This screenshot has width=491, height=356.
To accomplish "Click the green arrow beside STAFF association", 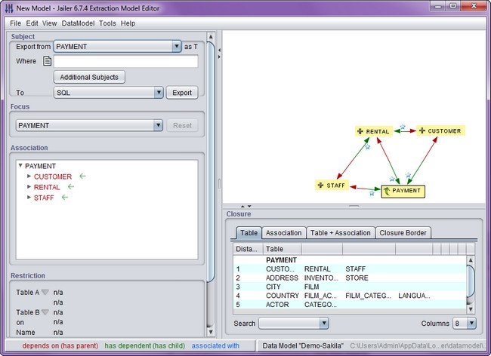I will coord(65,198).
